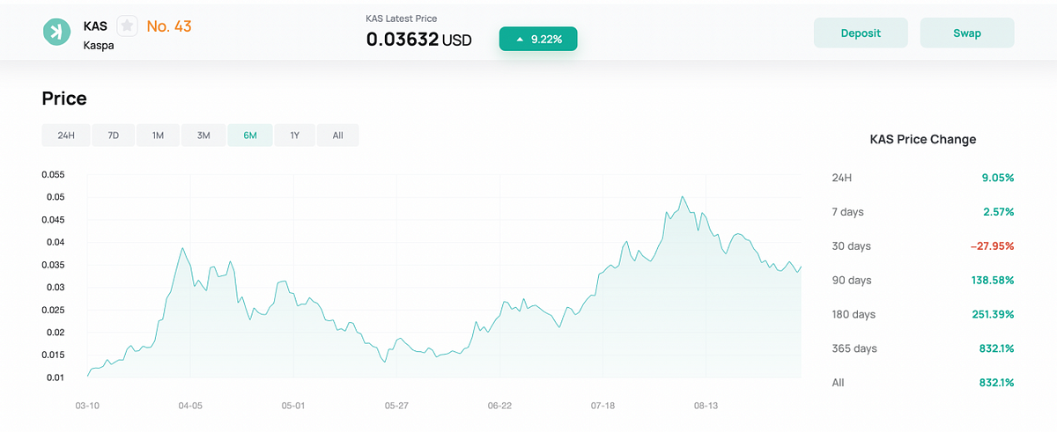The height and width of the screenshot is (432, 1057).
Task: Choose the 3M chart period
Action: pos(203,135)
